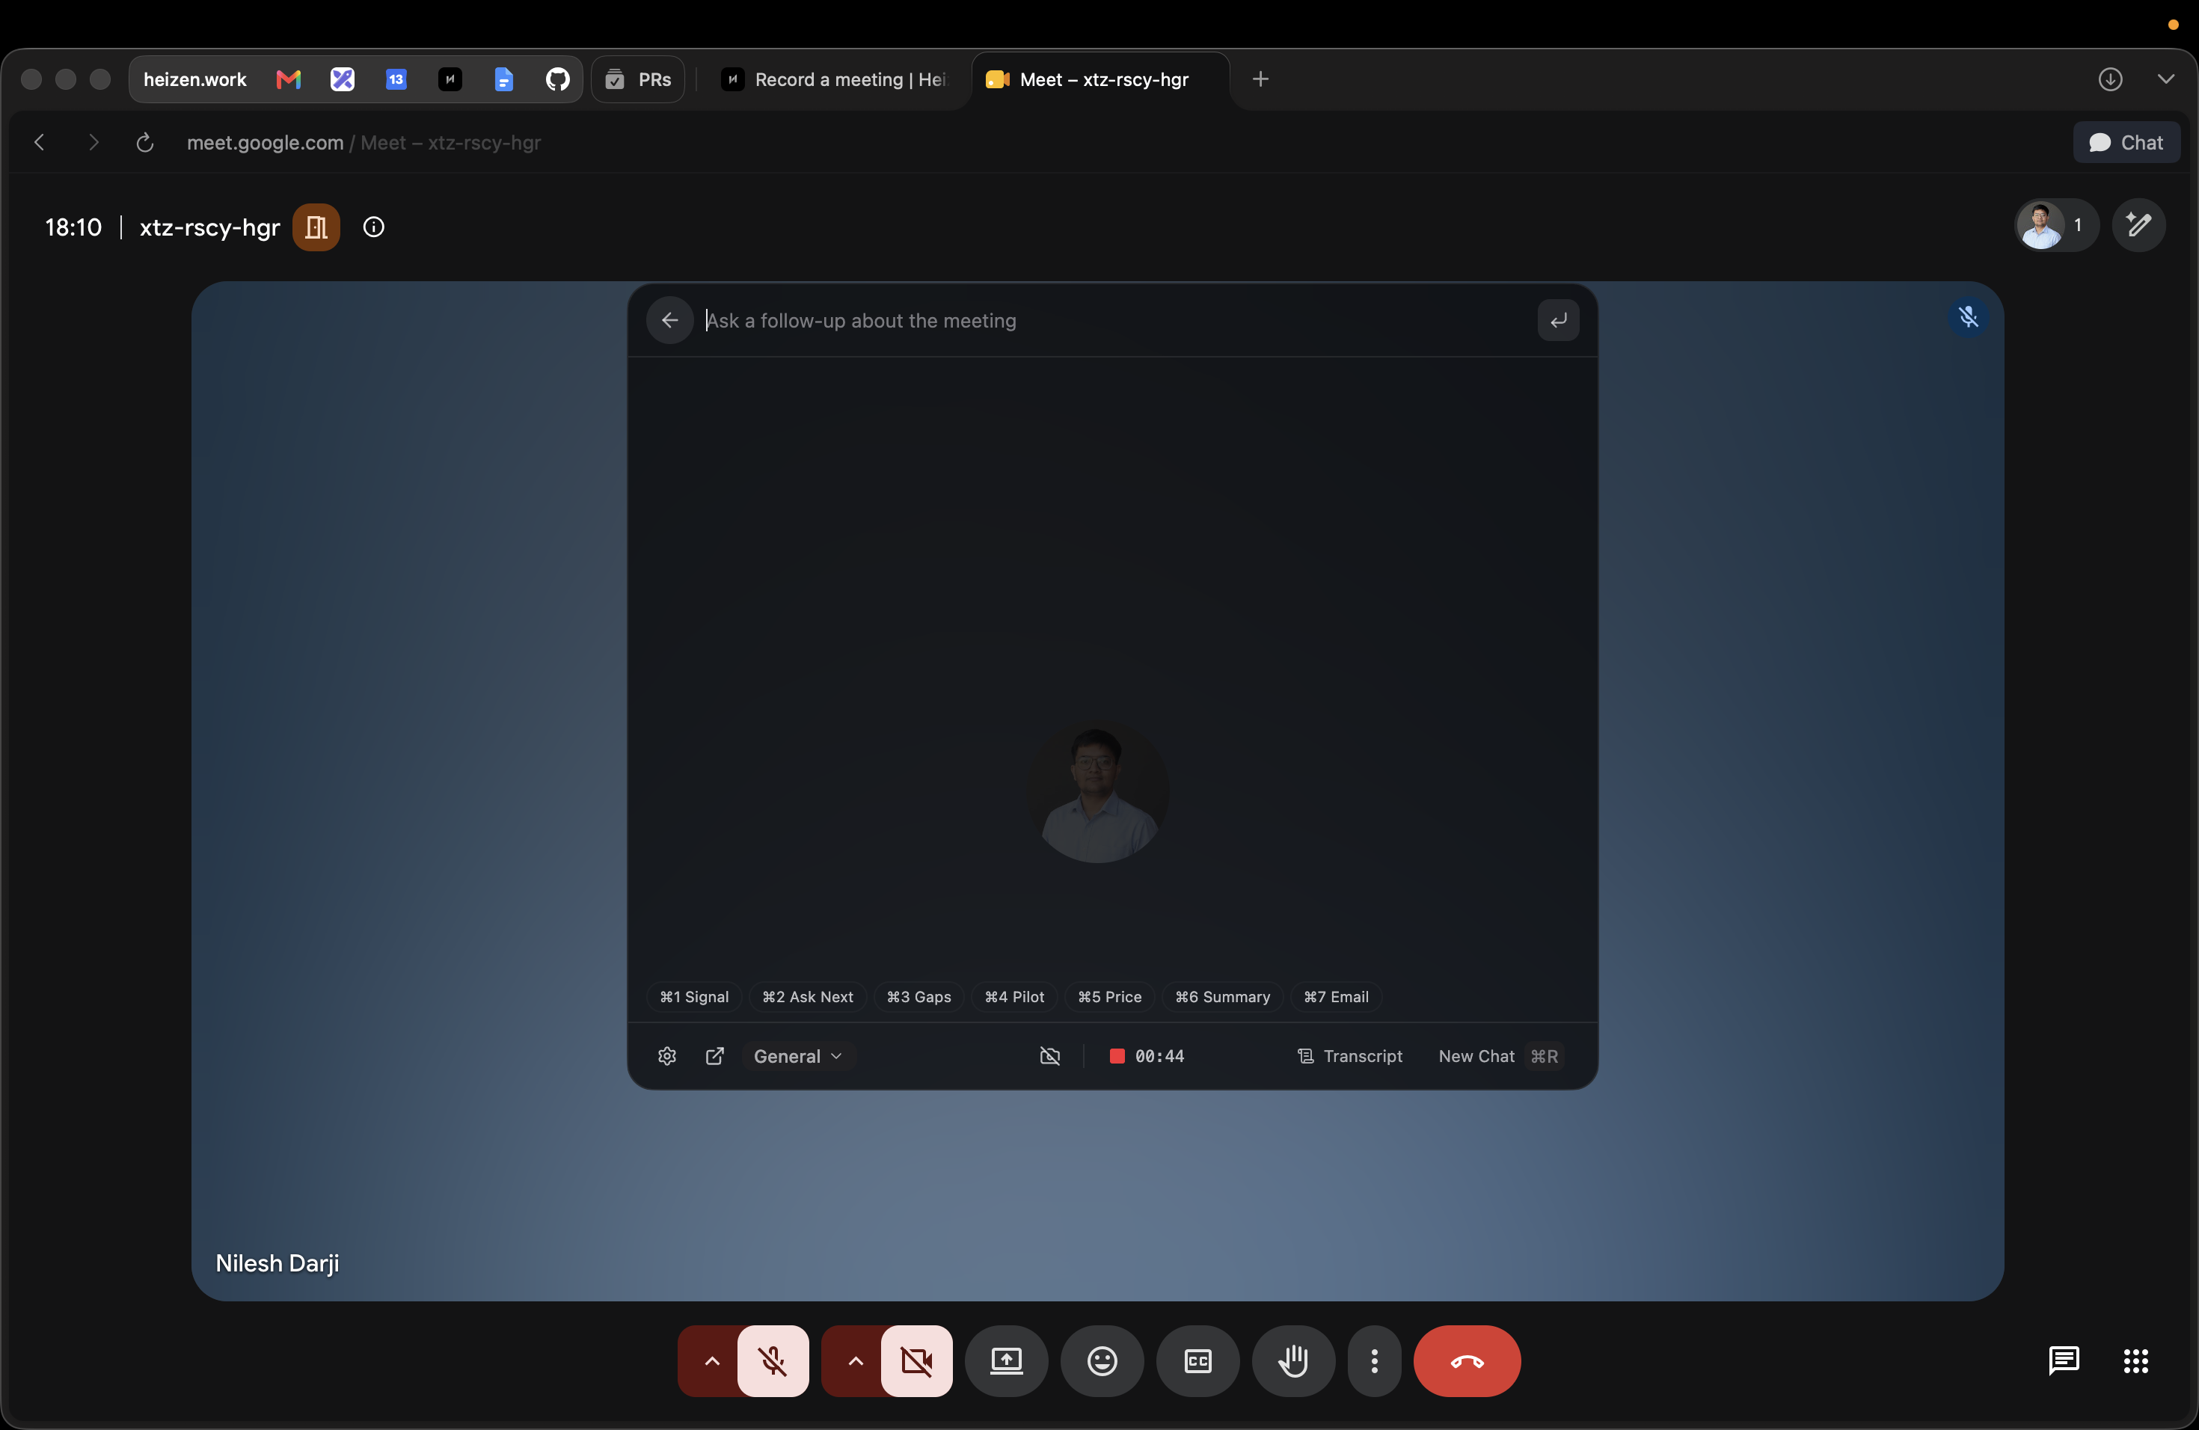Click the muted mic indicator on tile
The height and width of the screenshot is (1430, 2199).
pos(1968,317)
